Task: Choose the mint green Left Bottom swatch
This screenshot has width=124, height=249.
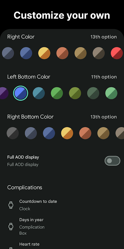Action: click(111, 93)
